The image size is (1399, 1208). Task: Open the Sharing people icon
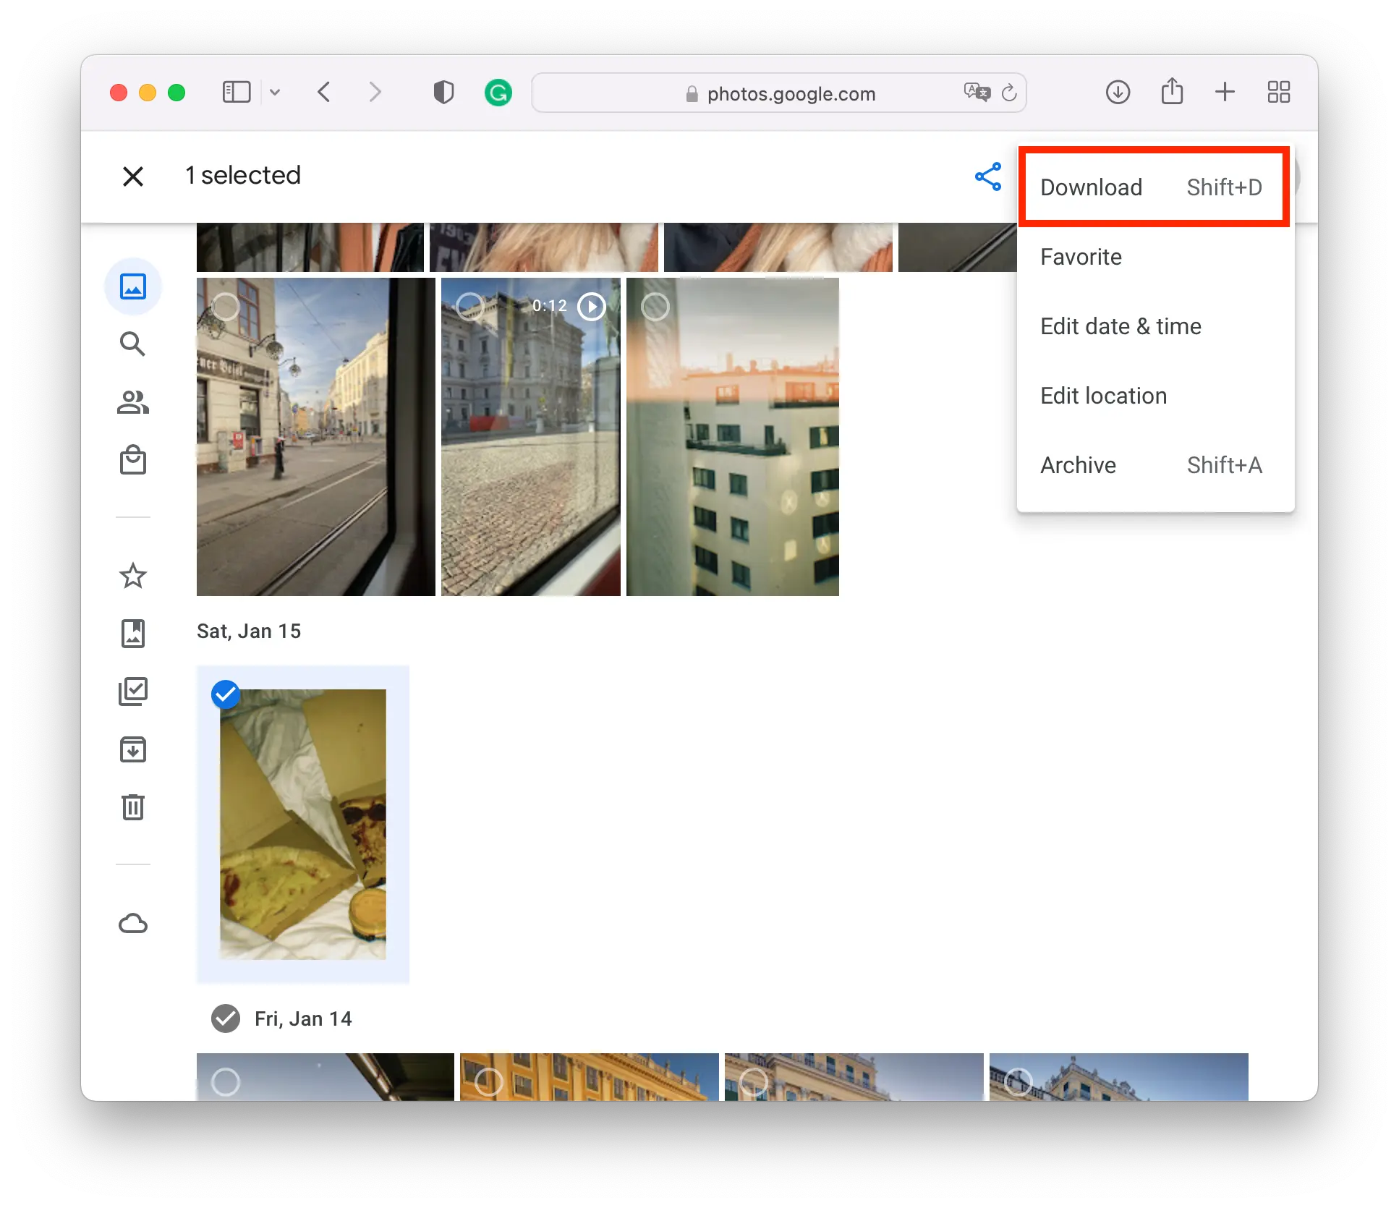pos(133,402)
